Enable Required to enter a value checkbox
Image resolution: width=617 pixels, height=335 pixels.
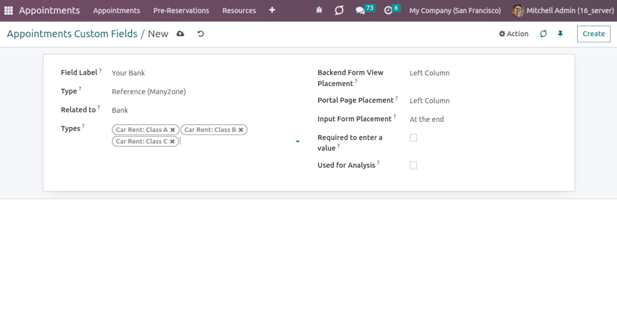coord(413,138)
